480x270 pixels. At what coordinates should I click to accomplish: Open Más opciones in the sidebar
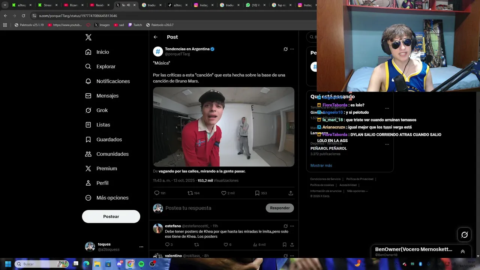[x=107, y=198]
